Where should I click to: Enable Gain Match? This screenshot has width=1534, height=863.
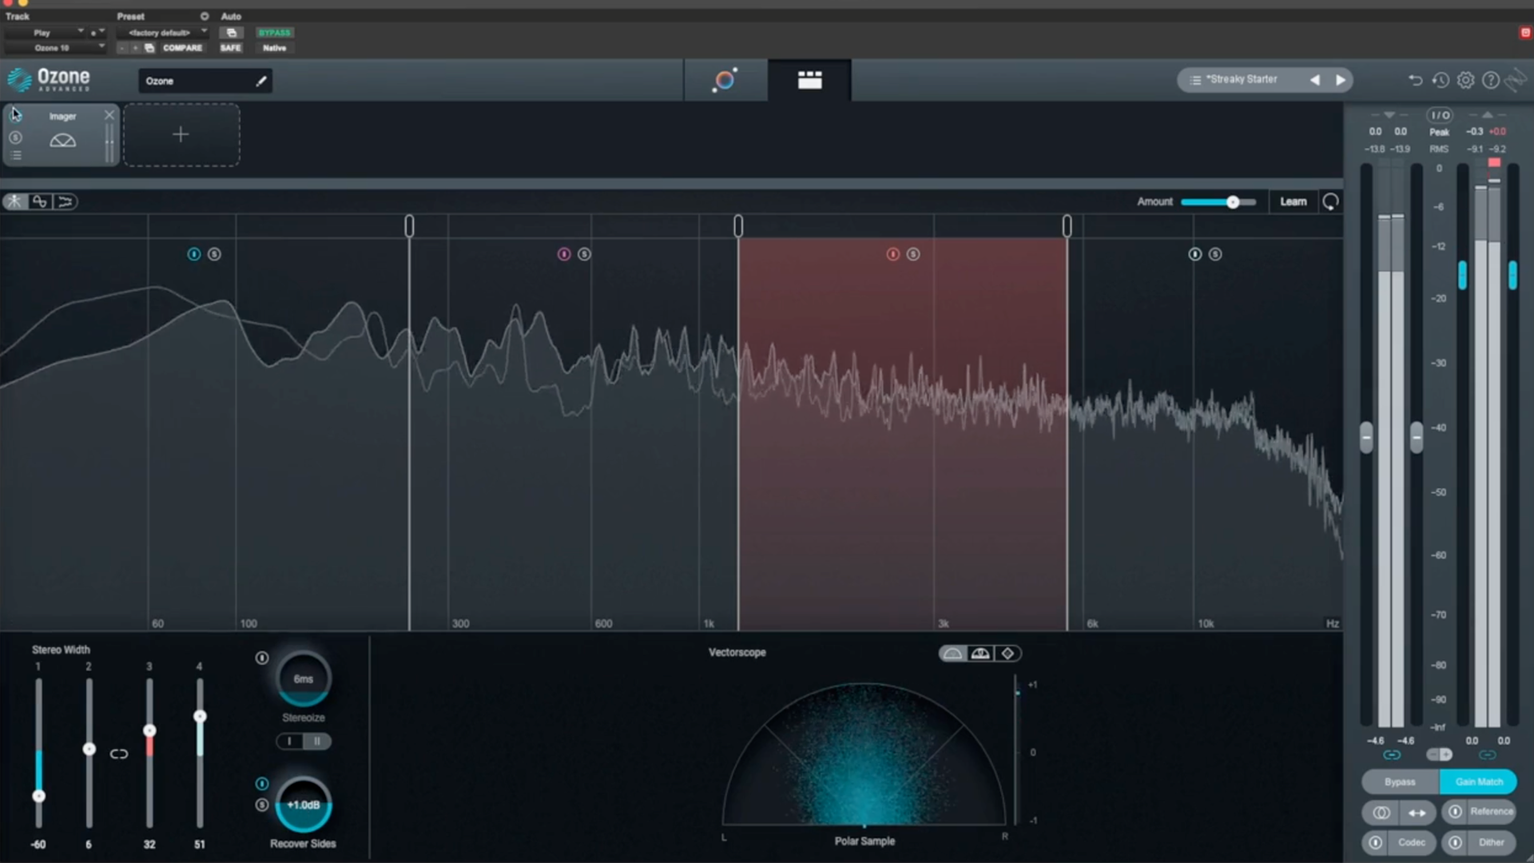click(1478, 781)
